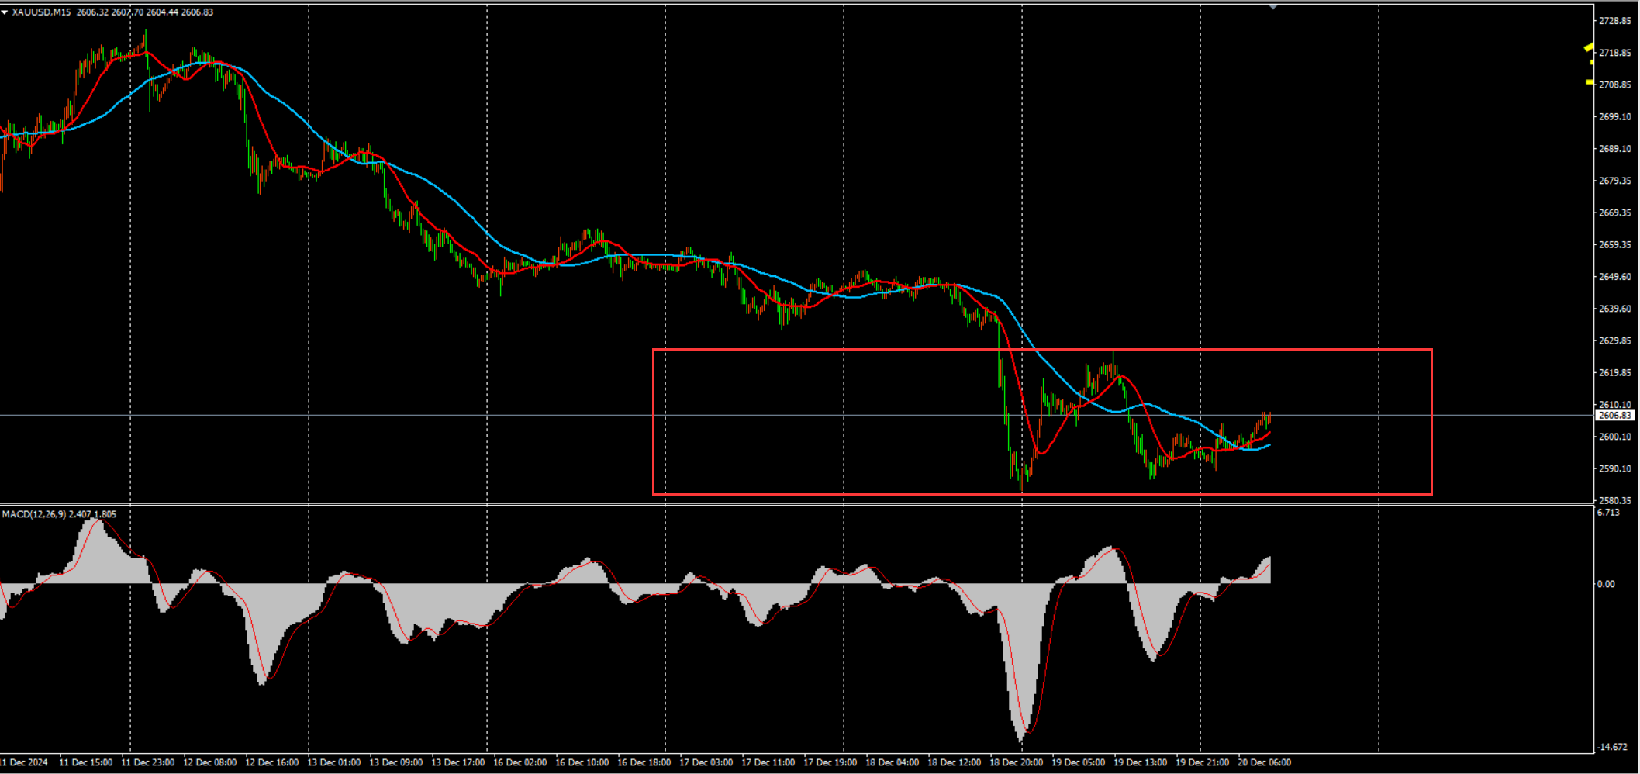Click the 11 Dec 15:00 time label
This screenshot has width=1640, height=774.
[85, 762]
